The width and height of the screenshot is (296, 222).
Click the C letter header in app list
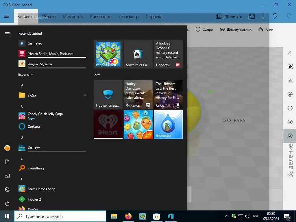click(x=22, y=106)
